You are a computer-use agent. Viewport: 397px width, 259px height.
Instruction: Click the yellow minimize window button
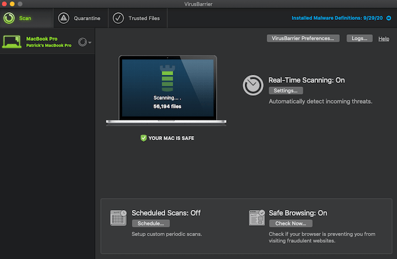click(12, 4)
